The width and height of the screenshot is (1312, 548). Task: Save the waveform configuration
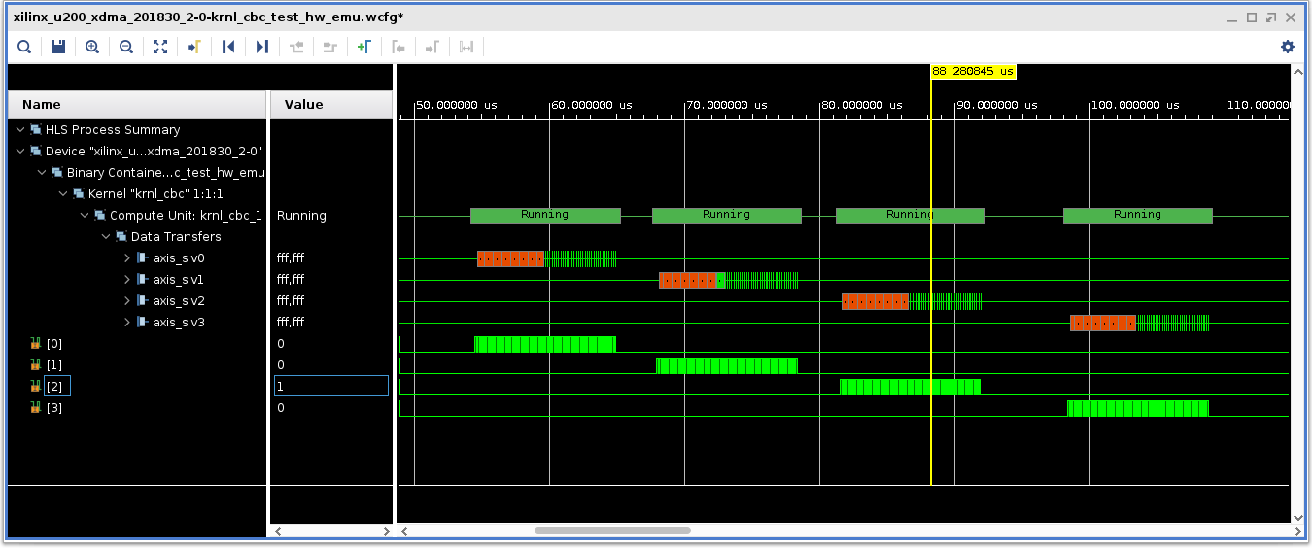(58, 47)
